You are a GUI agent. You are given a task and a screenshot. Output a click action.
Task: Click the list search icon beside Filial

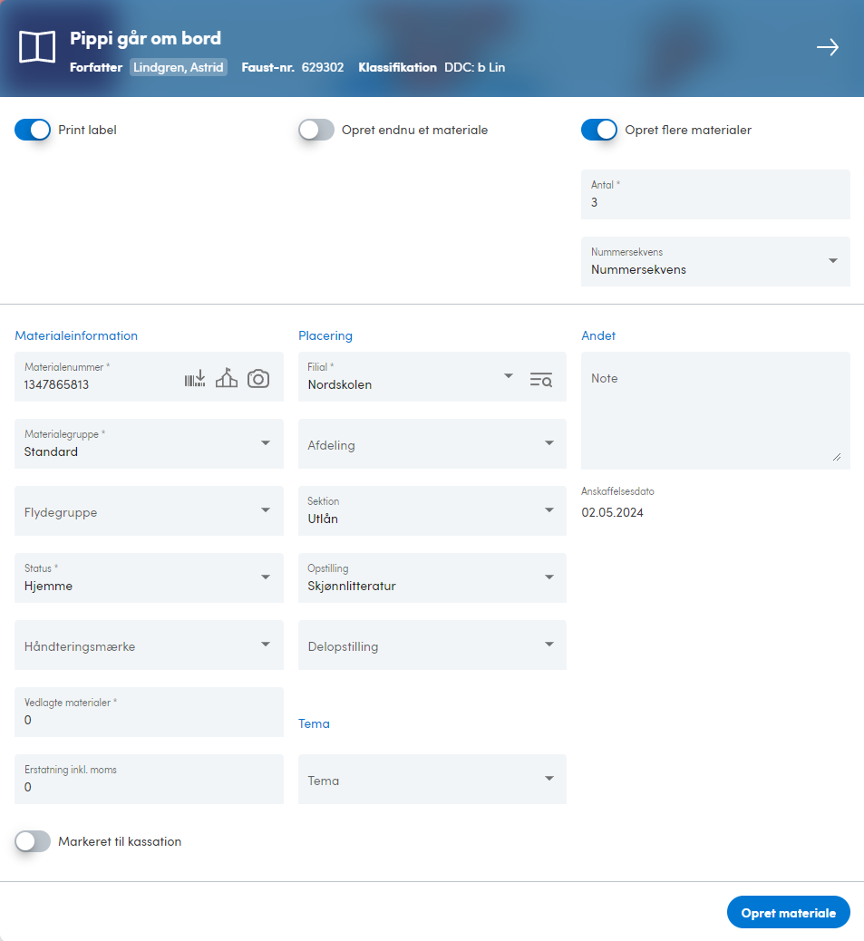click(x=541, y=379)
